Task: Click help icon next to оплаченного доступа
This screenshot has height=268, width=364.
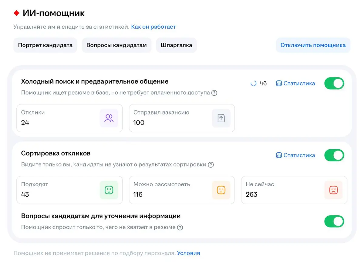Action: pyautogui.click(x=214, y=93)
